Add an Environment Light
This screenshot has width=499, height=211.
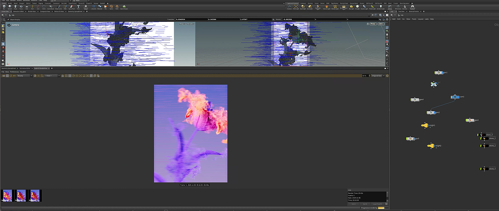pos(343,7)
